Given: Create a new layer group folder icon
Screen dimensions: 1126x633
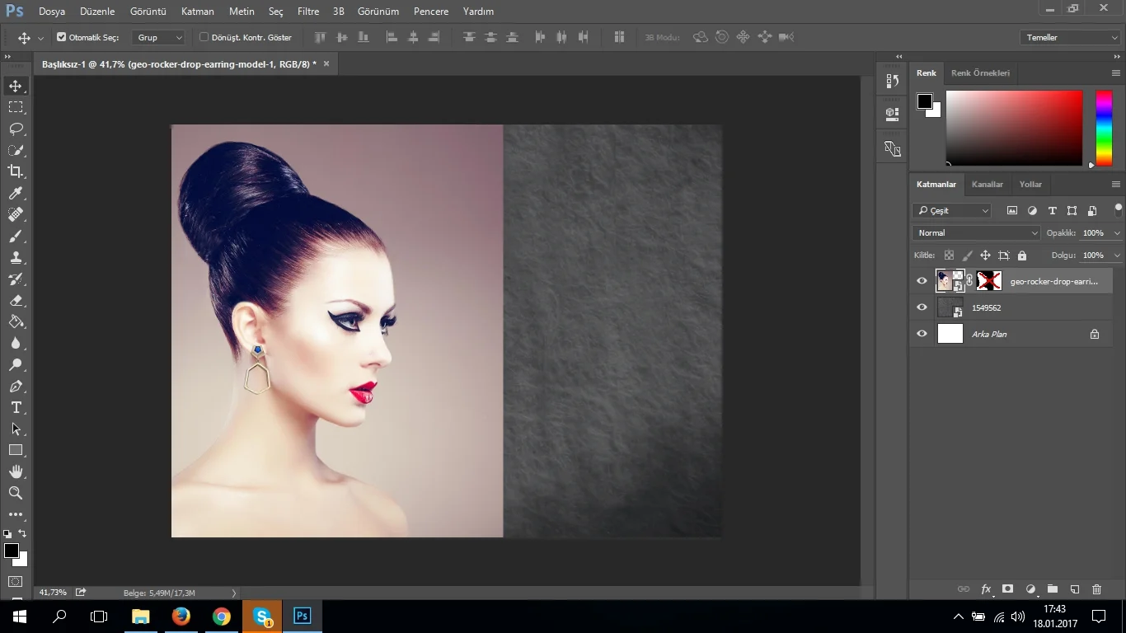Looking at the screenshot, I should tap(1053, 589).
